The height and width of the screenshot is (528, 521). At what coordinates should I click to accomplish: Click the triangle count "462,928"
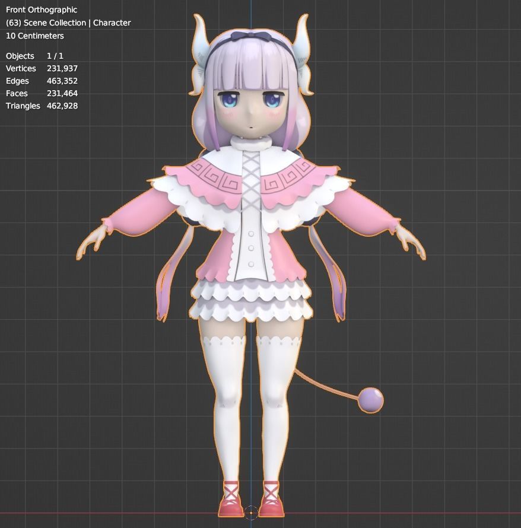click(x=62, y=106)
